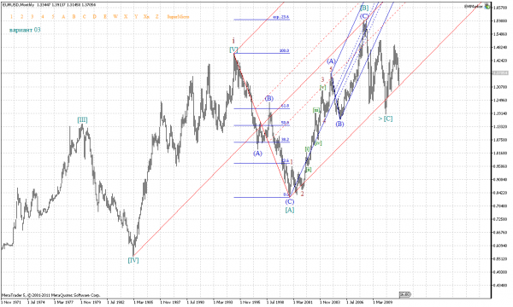Select the '> [C]' wave label

click(386, 119)
